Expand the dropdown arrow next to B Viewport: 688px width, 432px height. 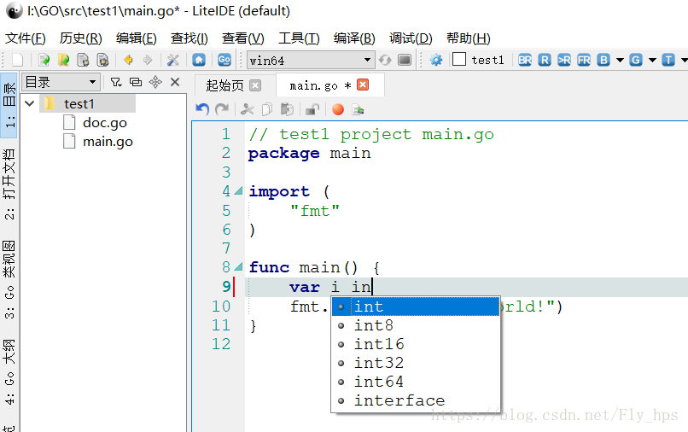(x=620, y=60)
